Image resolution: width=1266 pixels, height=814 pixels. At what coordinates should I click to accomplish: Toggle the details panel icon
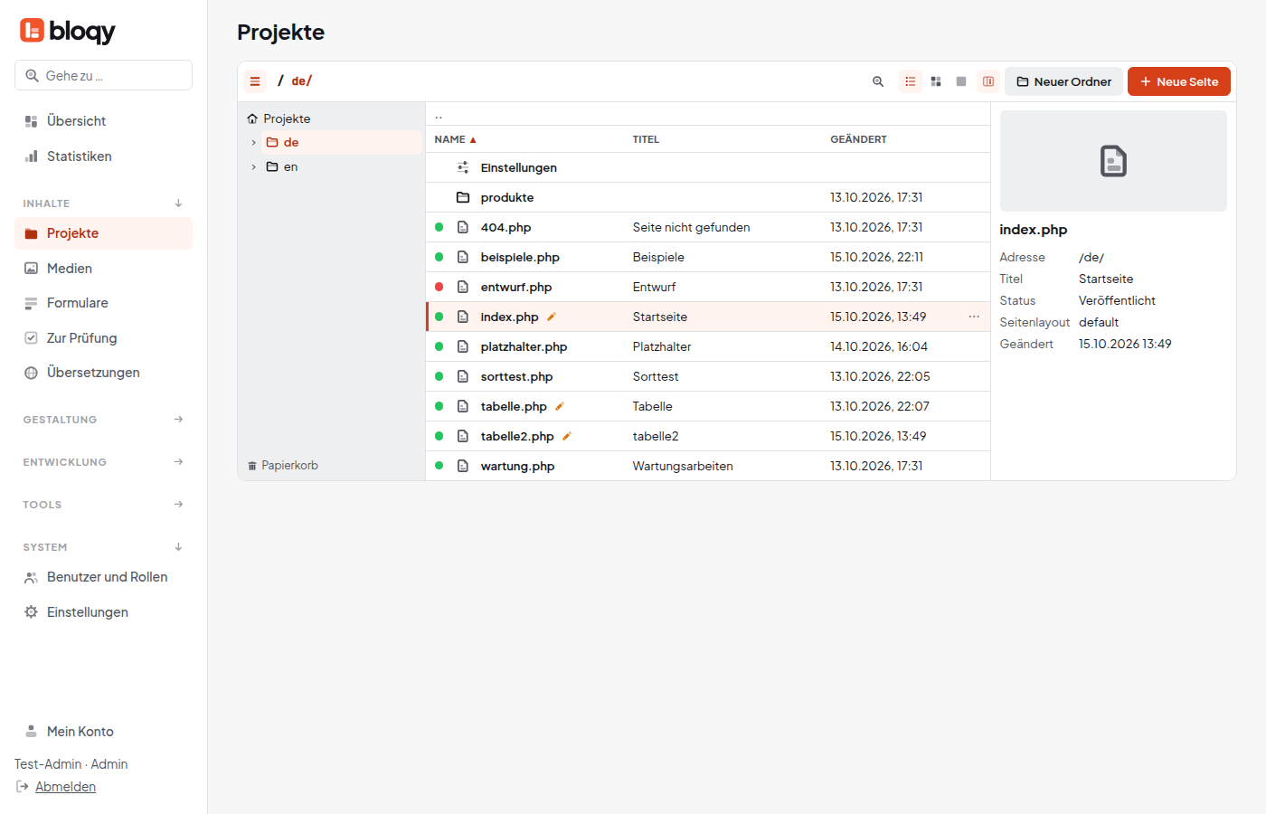(988, 81)
